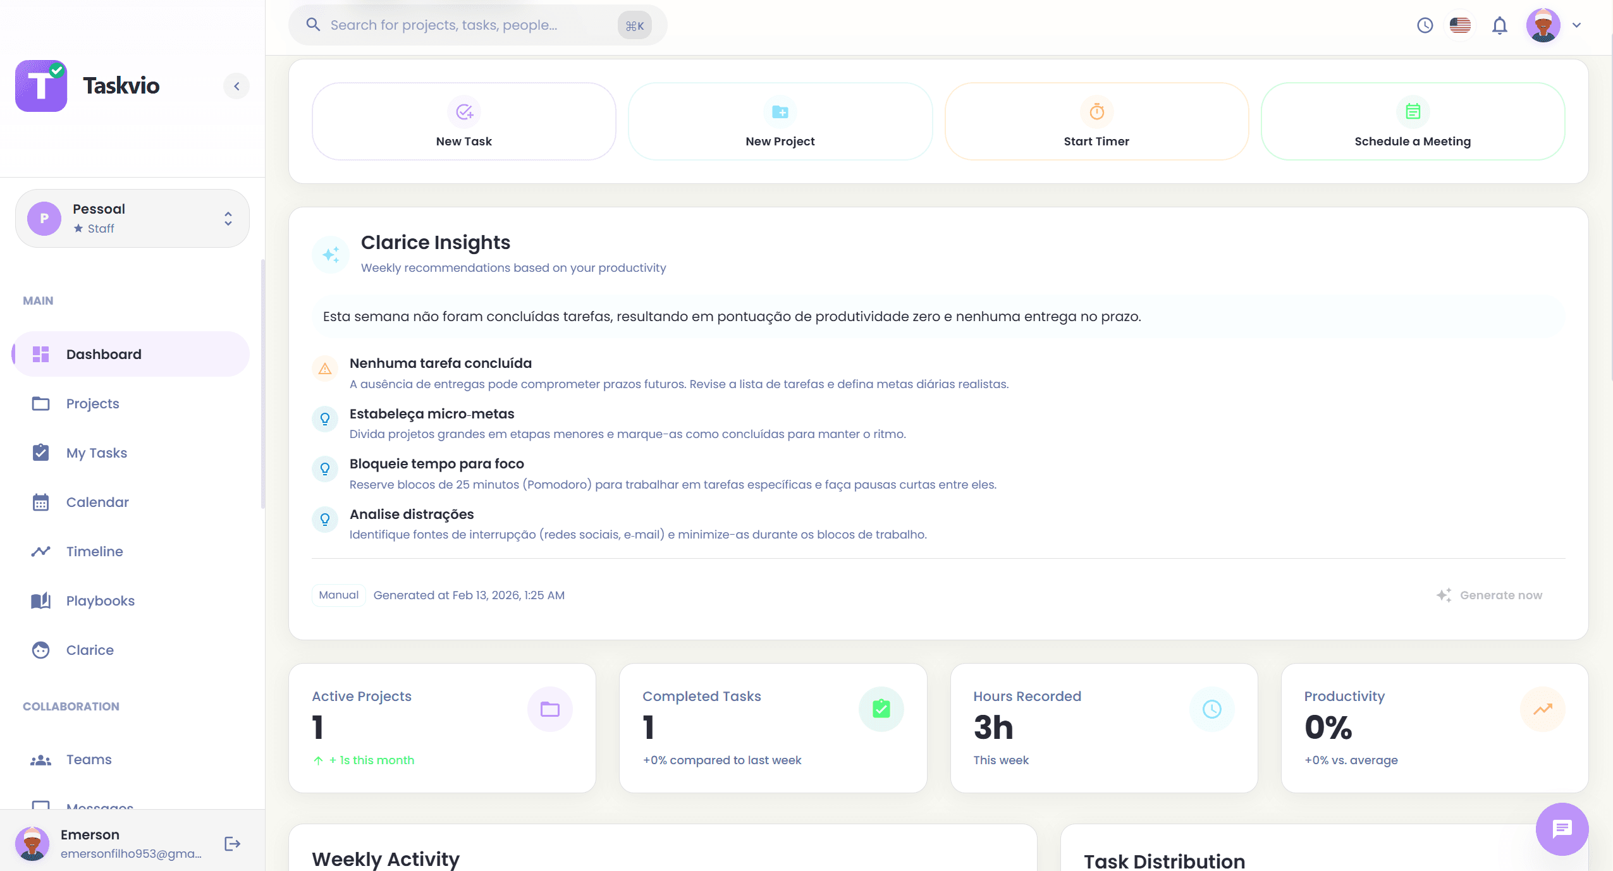
Task: Open the Timeline view from the sidebar
Action: [x=94, y=551]
